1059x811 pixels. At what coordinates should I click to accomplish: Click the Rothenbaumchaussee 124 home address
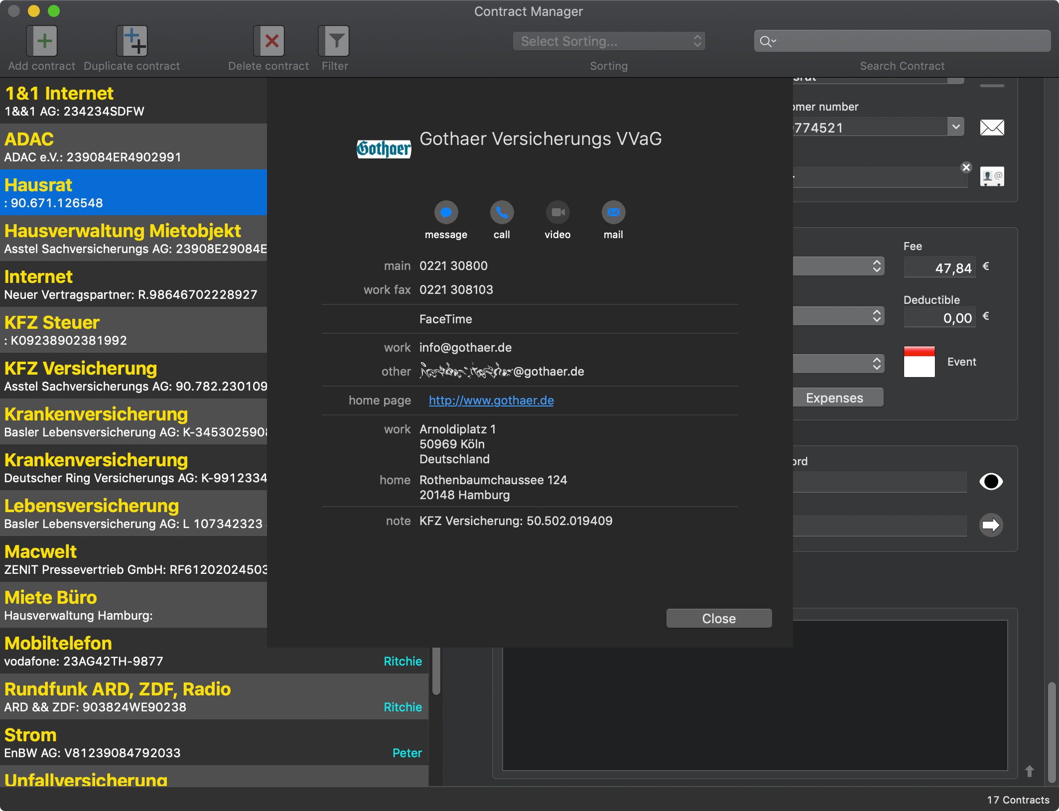(x=493, y=487)
